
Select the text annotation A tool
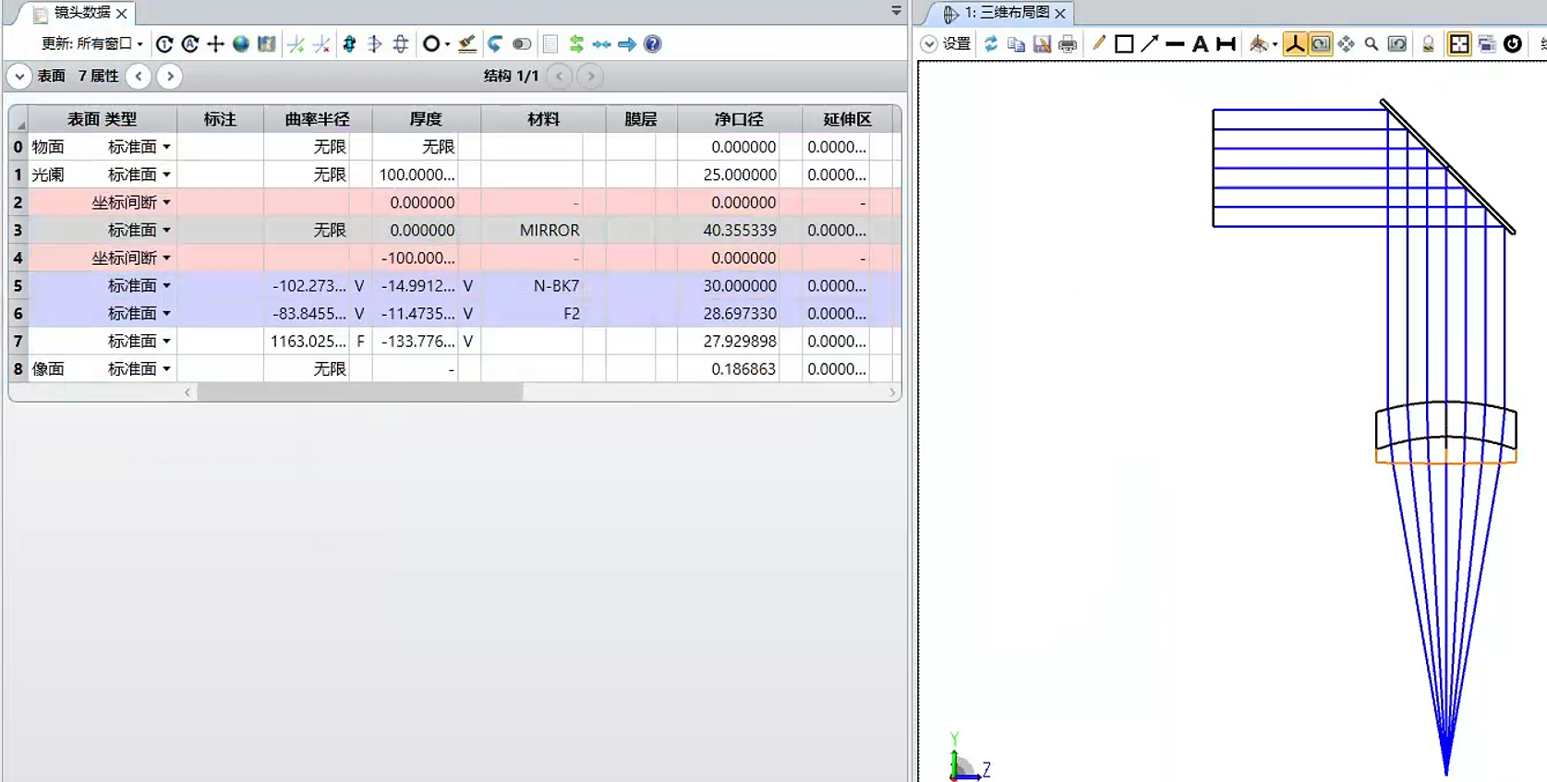coord(1200,44)
